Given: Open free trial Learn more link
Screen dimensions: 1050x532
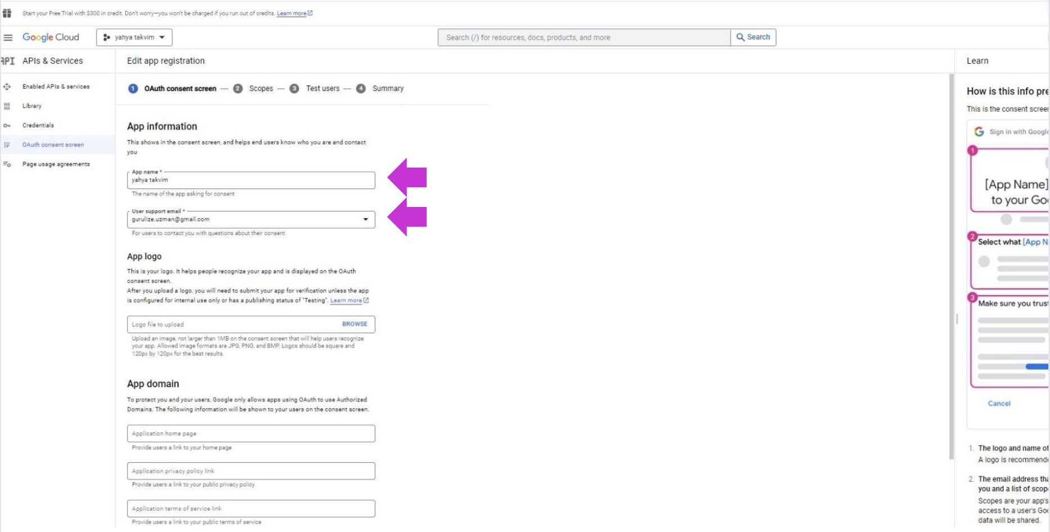Looking at the screenshot, I should pyautogui.click(x=295, y=13).
